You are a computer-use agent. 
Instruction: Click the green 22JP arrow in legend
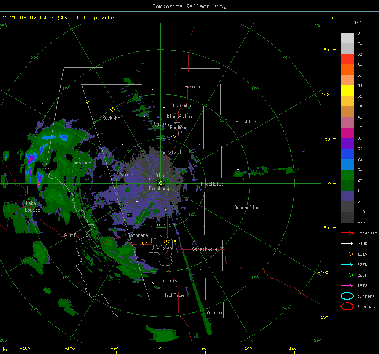pos(347,275)
